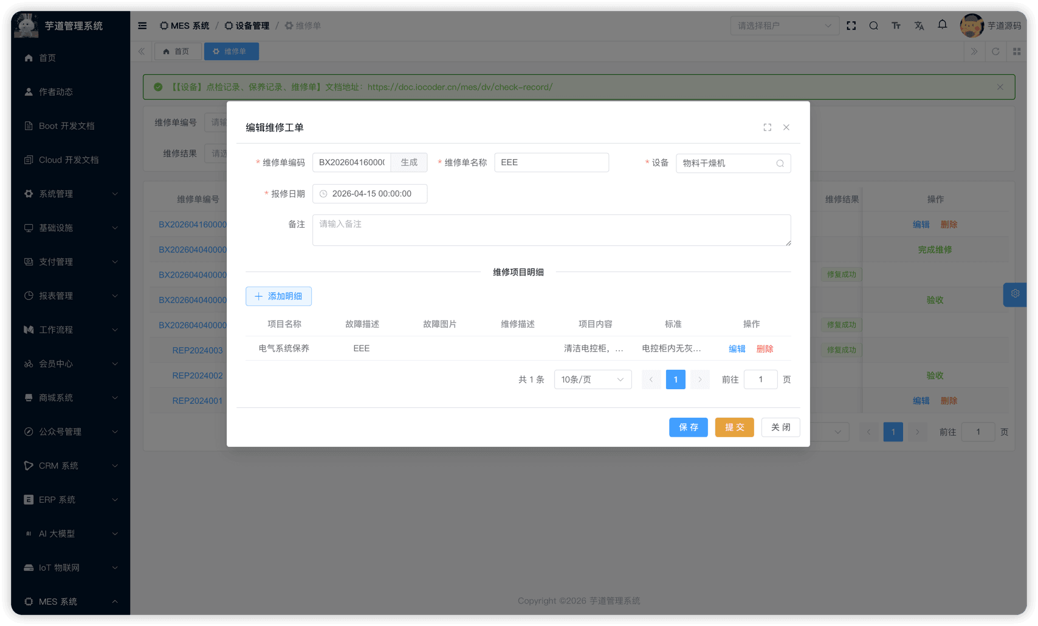Image resolution: width=1038 pixels, height=626 pixels.
Task: Click the floating settings gear on right edge
Action: 1014,294
